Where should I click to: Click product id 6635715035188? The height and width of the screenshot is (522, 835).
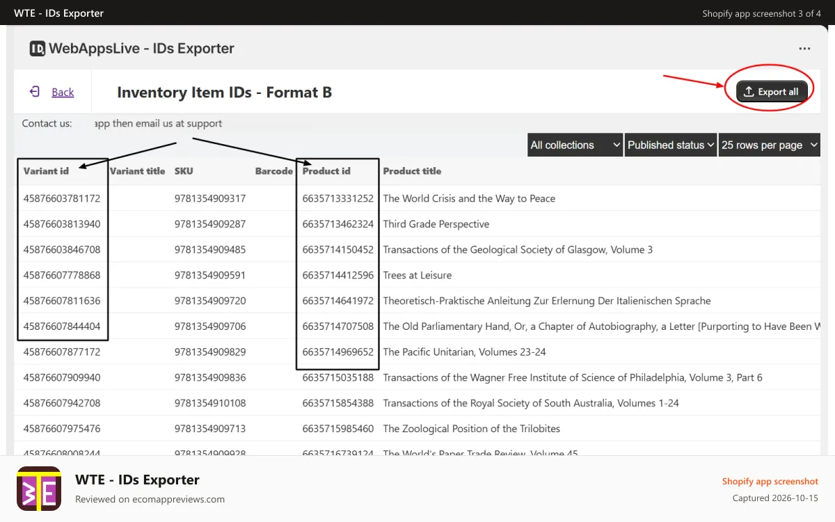(x=338, y=377)
